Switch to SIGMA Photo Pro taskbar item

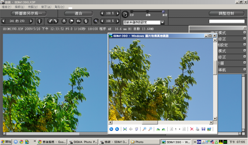click(83, 142)
